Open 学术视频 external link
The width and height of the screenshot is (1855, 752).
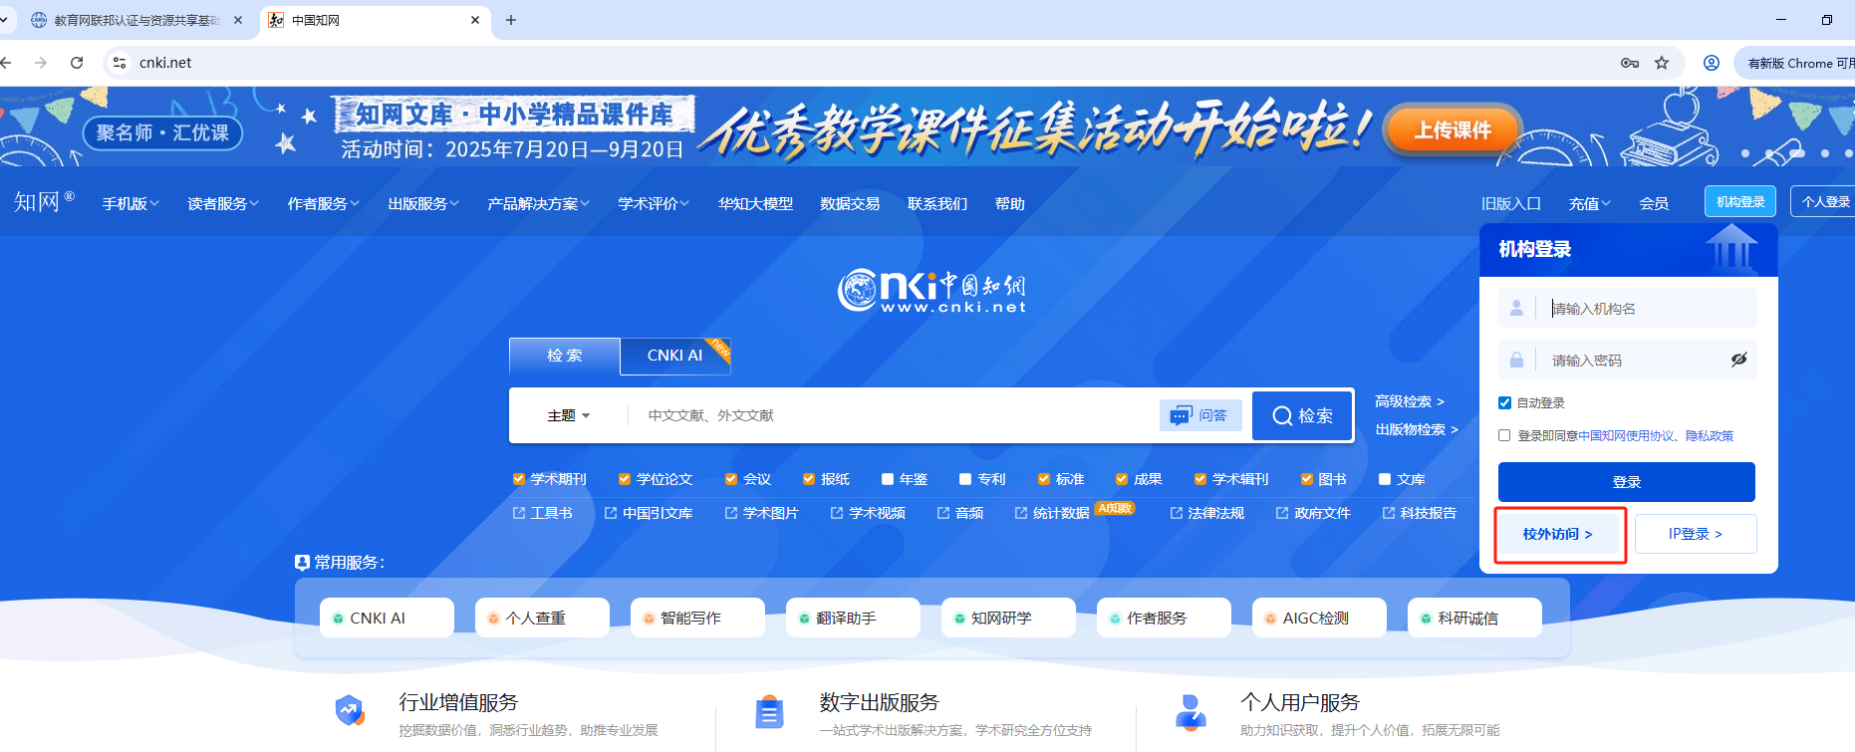tap(868, 513)
